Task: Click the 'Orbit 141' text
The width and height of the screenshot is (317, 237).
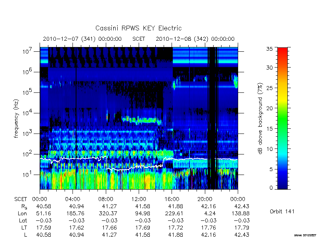Action: (282, 212)
